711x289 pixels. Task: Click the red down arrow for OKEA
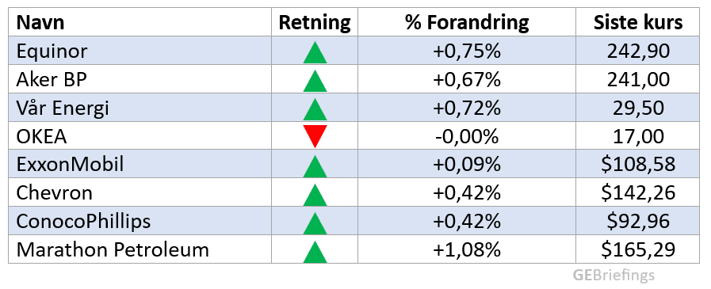(315, 137)
